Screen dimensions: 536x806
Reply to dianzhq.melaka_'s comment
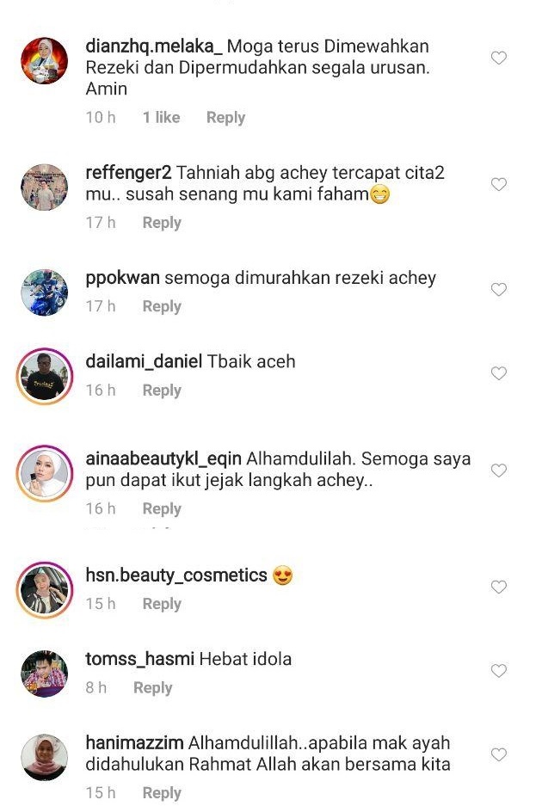(225, 118)
